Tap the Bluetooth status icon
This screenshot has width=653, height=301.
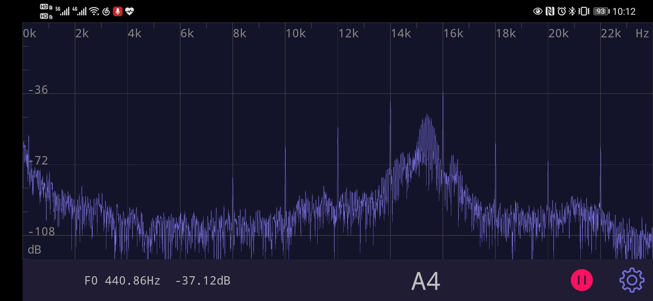tap(572, 11)
